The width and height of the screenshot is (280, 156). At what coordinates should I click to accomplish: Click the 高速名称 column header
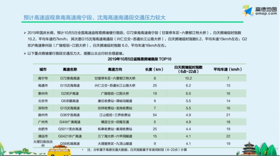[x=70, y=70]
